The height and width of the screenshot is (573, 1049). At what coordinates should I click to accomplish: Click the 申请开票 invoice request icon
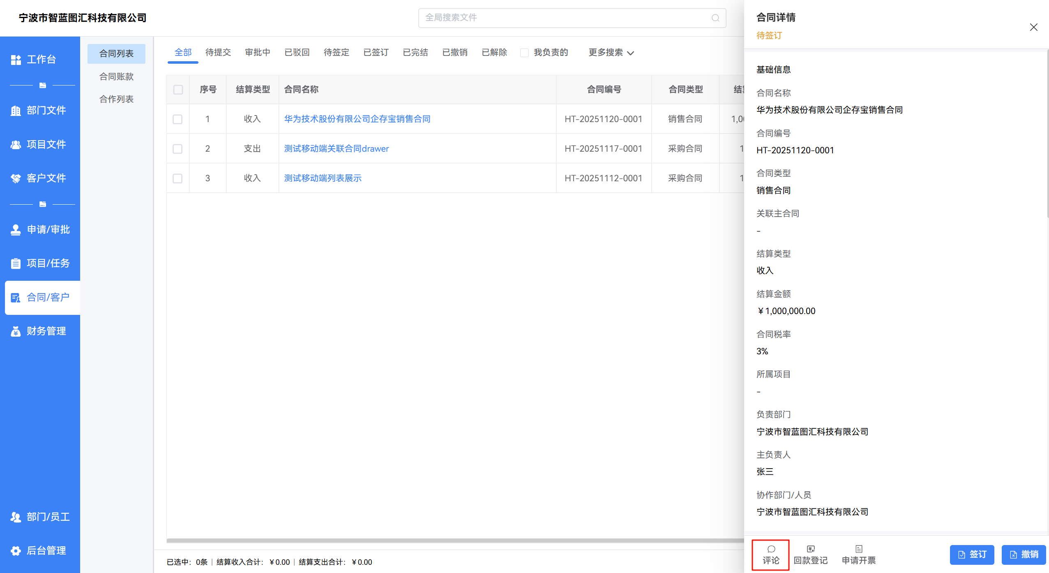coord(858,550)
